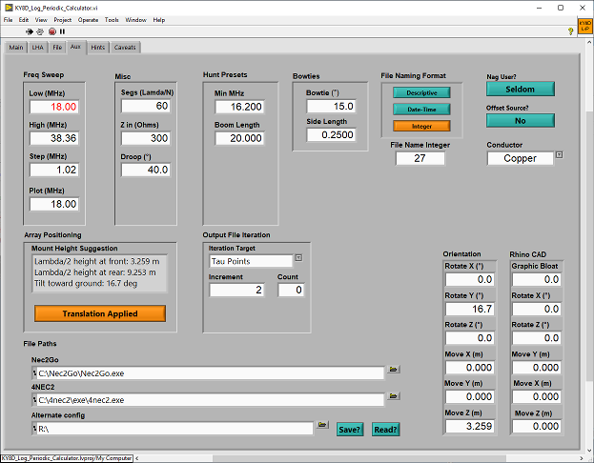Viewport: 594px width, 463px height.
Task: Click the project path status bar label
Action: coord(67,458)
